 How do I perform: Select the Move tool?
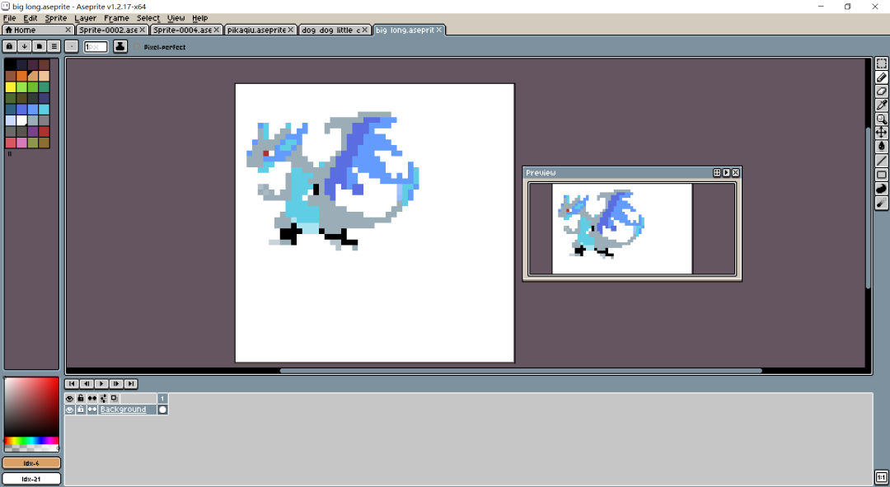click(x=882, y=133)
